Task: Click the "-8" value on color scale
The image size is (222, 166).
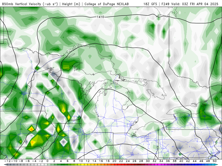Action: point(21,161)
